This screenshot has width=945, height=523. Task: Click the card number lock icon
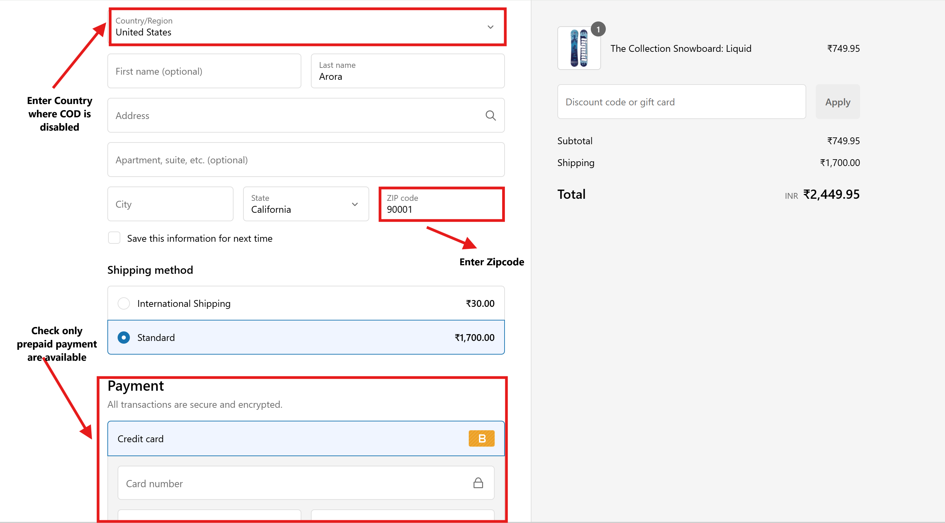point(478,483)
